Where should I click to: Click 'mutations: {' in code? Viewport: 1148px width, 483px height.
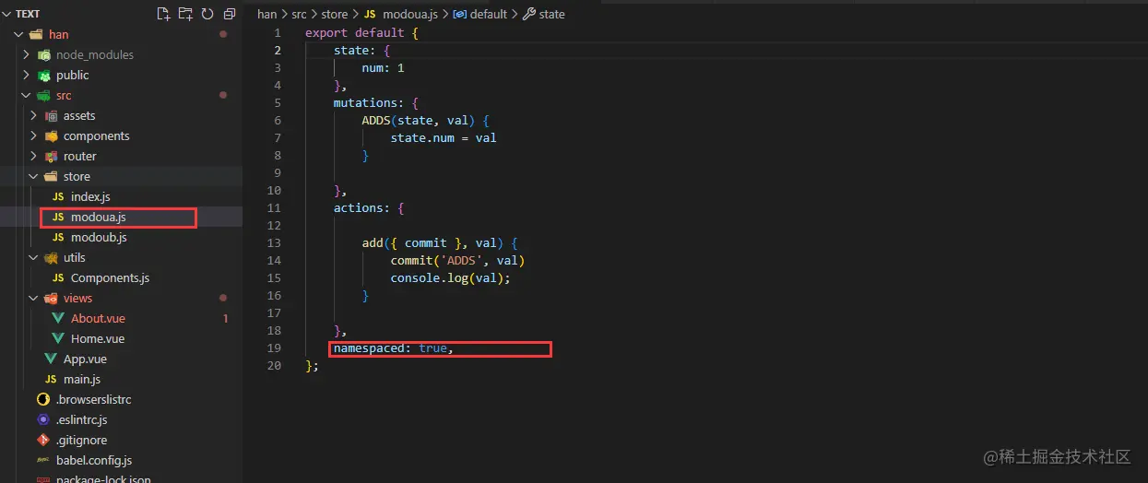pos(376,102)
